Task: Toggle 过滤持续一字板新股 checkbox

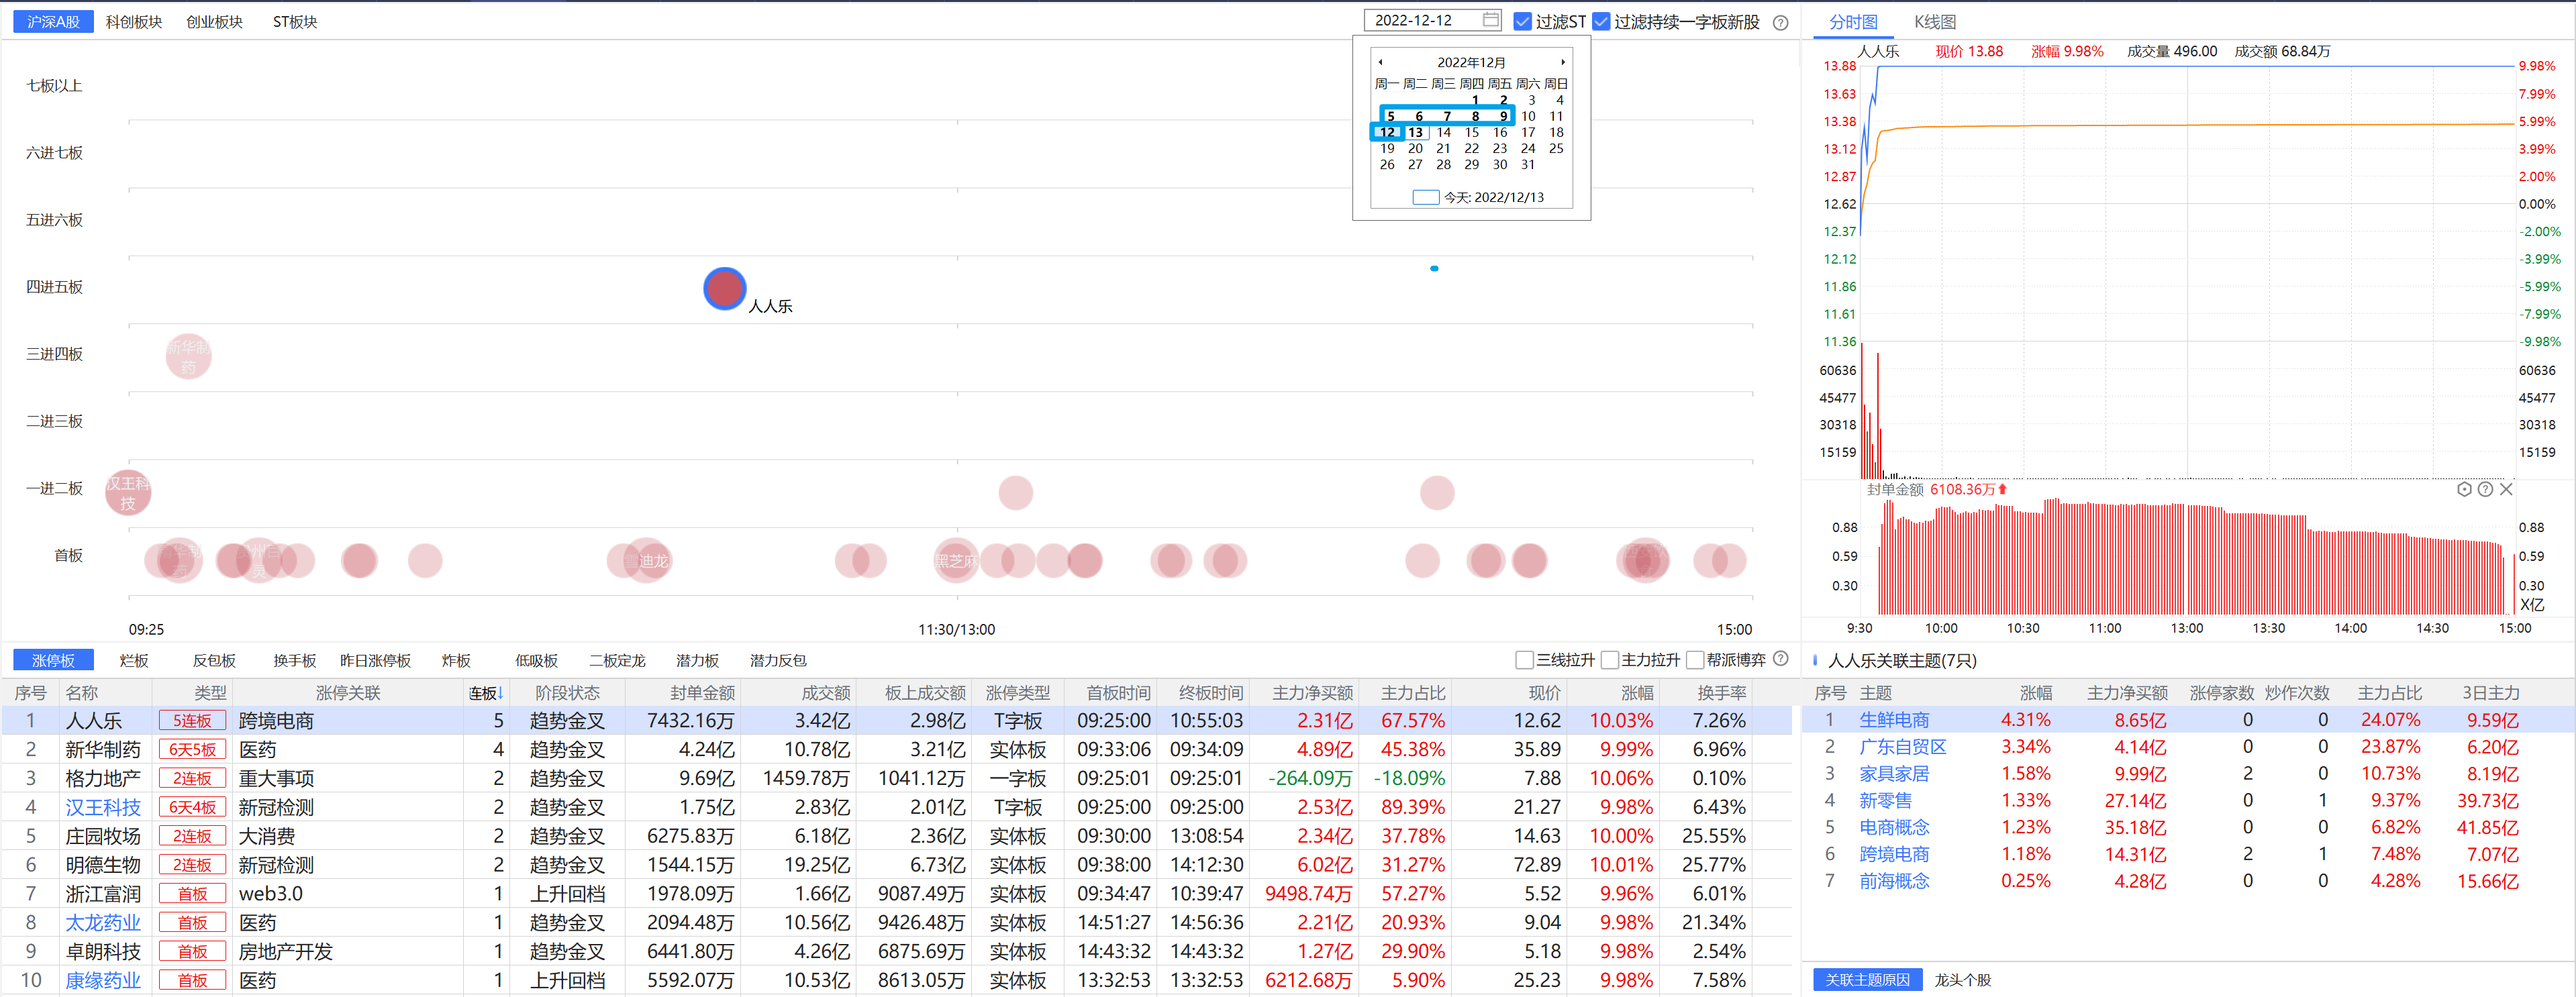Action: click(x=1601, y=22)
